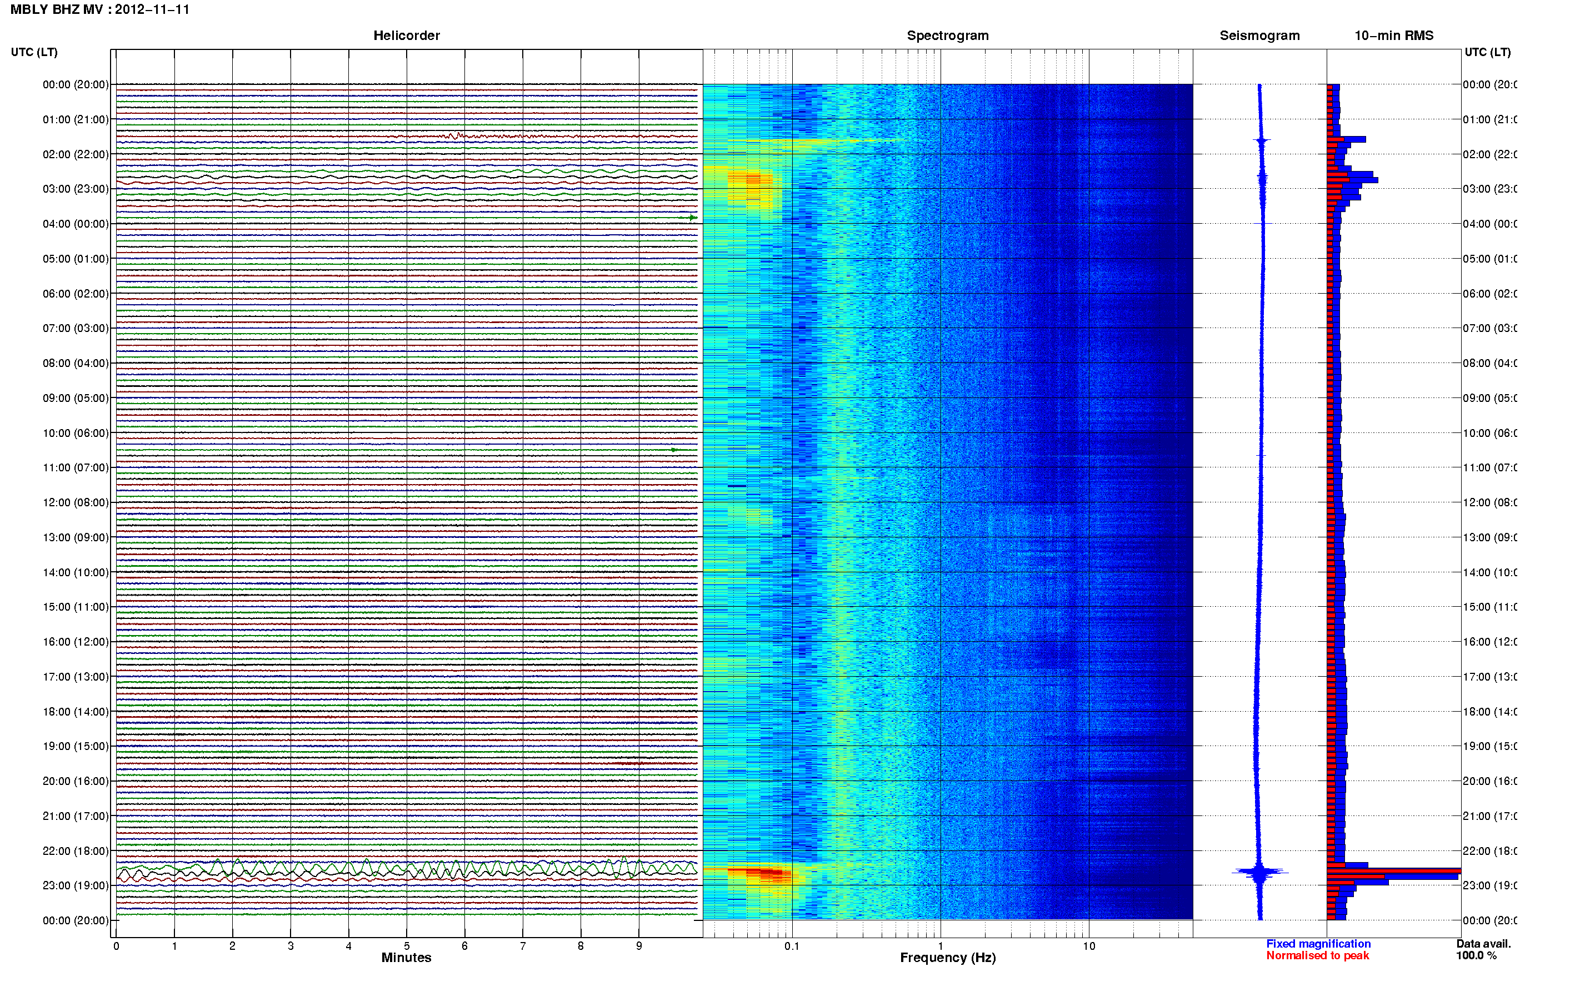Screen dimensions: 1580x987
Task: Click the longest red RMS bar near 22:40
Action: tap(1393, 870)
